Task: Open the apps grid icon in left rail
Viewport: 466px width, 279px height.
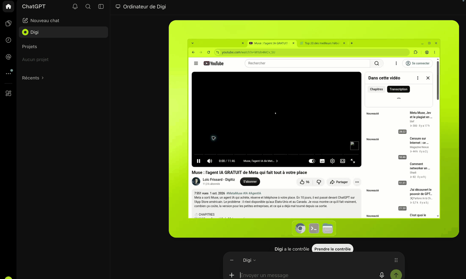Action: click(x=8, y=93)
